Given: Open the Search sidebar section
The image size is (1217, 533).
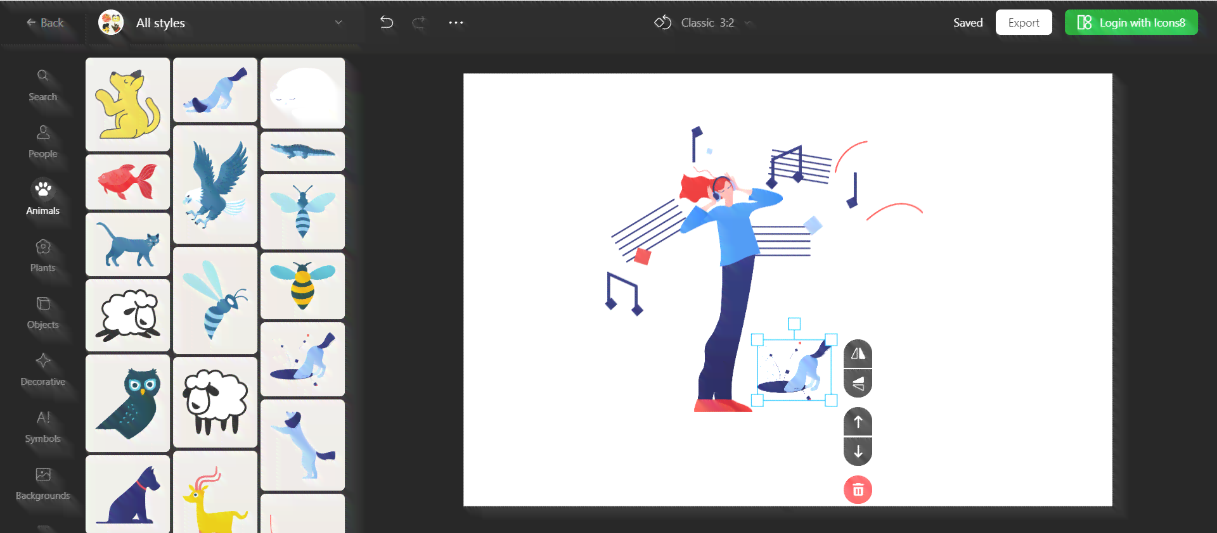Looking at the screenshot, I should tap(42, 85).
